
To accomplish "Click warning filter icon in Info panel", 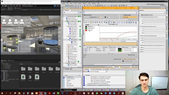I will pos(86,72).
